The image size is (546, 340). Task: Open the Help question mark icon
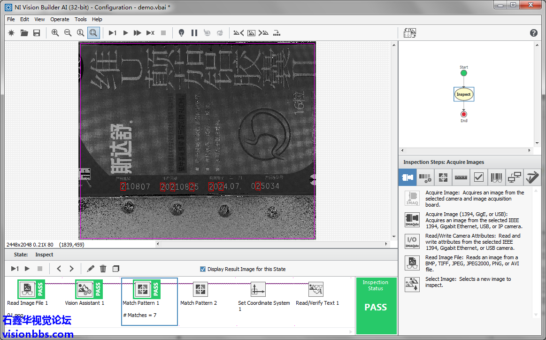click(534, 33)
